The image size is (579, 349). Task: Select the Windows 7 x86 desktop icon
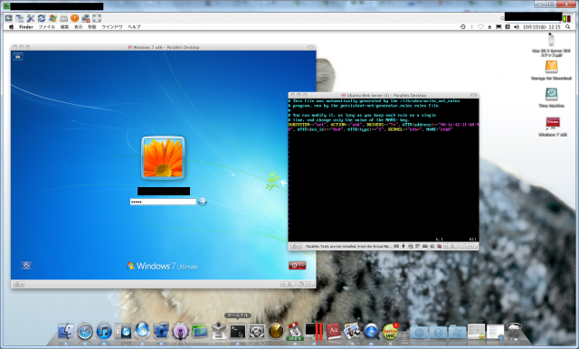[x=553, y=127]
